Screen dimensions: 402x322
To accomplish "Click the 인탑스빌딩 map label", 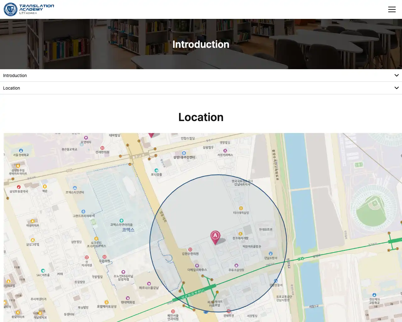I will point(188,138).
